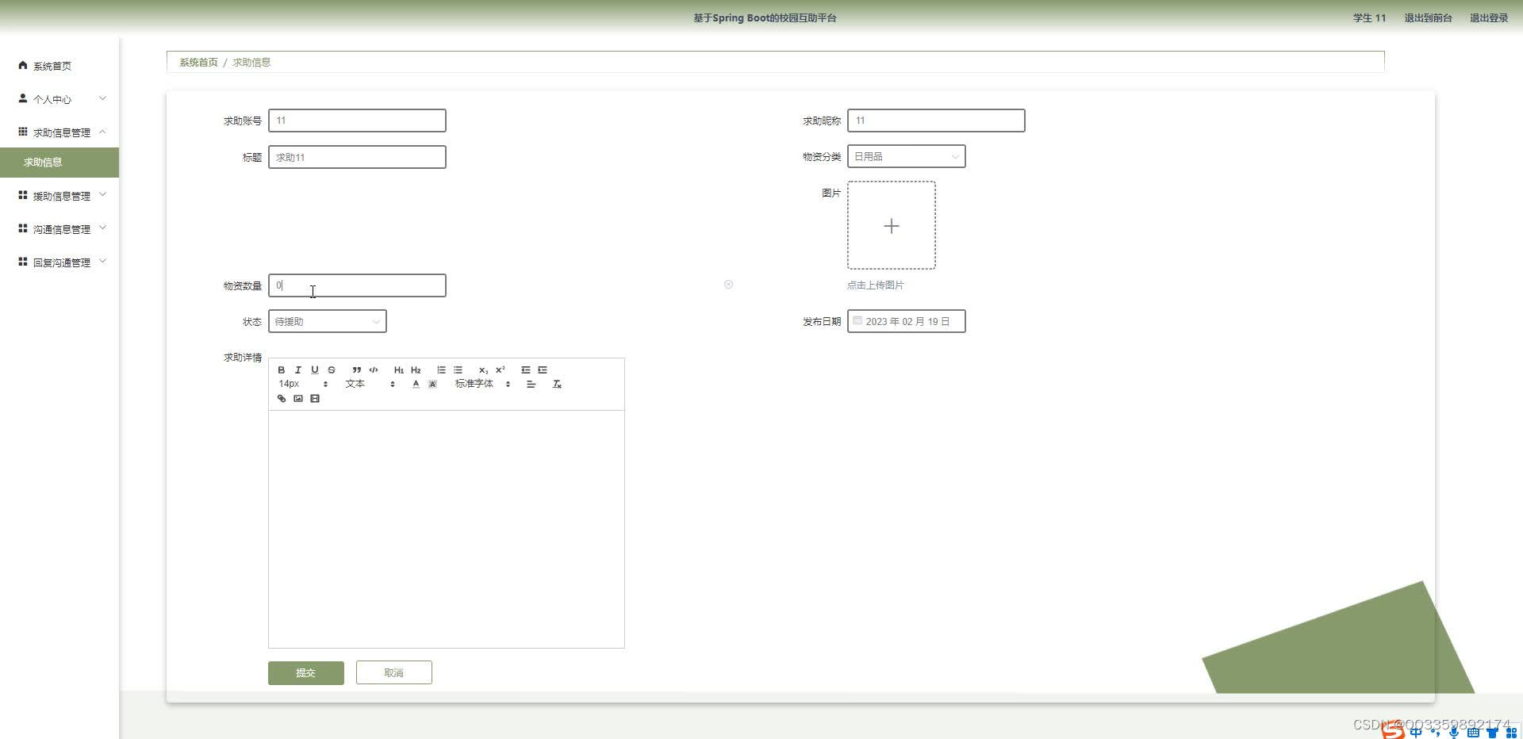This screenshot has width=1523, height=739.
Task: Apply subscript formatting
Action: pos(483,369)
